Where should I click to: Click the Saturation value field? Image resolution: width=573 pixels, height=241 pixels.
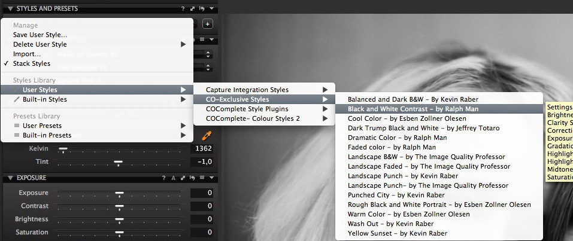click(x=202, y=232)
